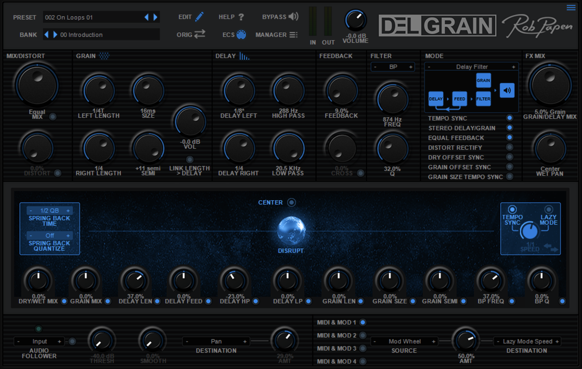The width and height of the screenshot is (582, 369).
Task: Open the Pan destination selector
Action: 216,341
